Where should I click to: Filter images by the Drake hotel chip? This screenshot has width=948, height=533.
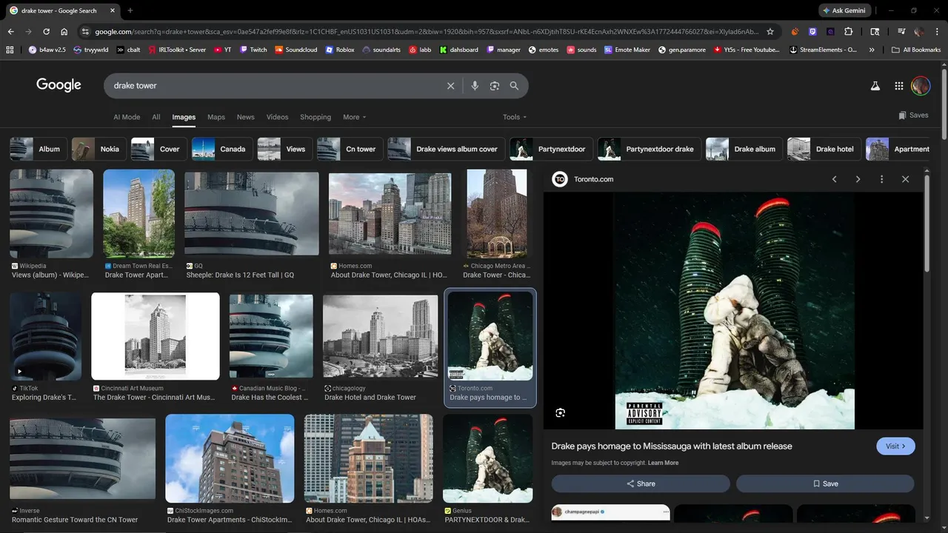click(x=824, y=149)
